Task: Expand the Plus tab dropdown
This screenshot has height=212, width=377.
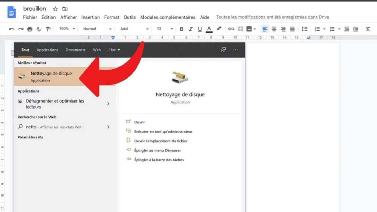Action: tap(114, 50)
